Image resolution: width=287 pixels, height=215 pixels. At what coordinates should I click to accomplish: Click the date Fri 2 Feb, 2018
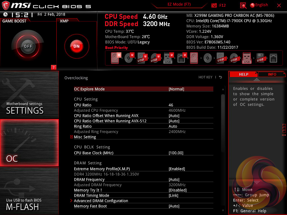pyautogui.click(x=51, y=14)
